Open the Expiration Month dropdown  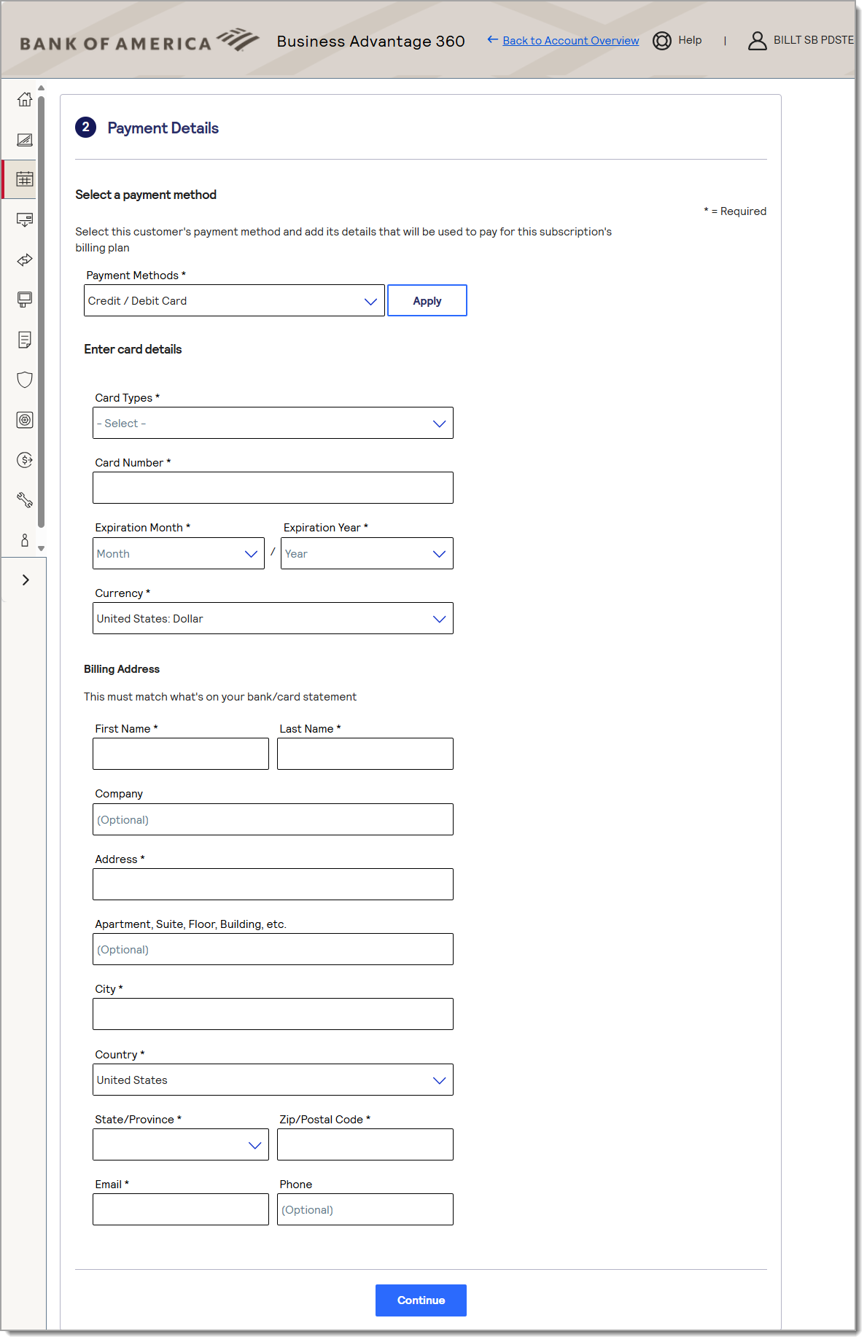coord(179,554)
